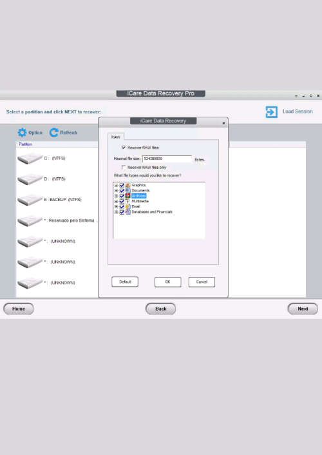This screenshot has width=322, height=455.
Task: Select the E: BACKUP drive icon
Action: point(30,200)
